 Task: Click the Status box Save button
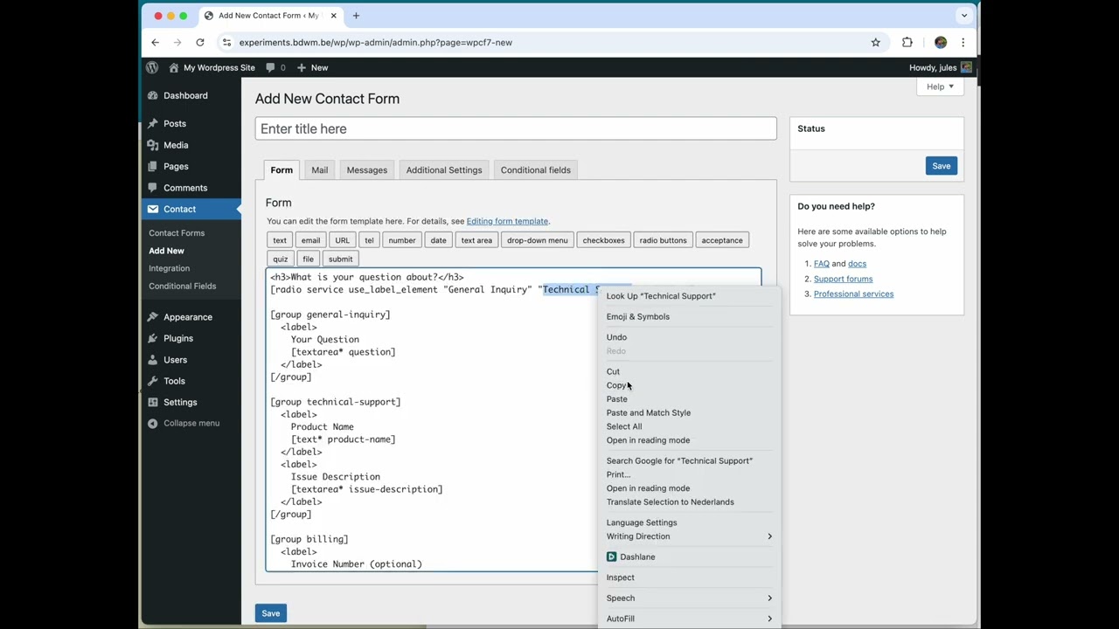[x=941, y=166]
